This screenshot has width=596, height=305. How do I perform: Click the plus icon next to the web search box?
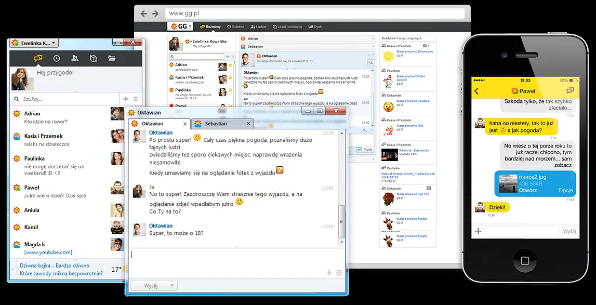[228, 56]
